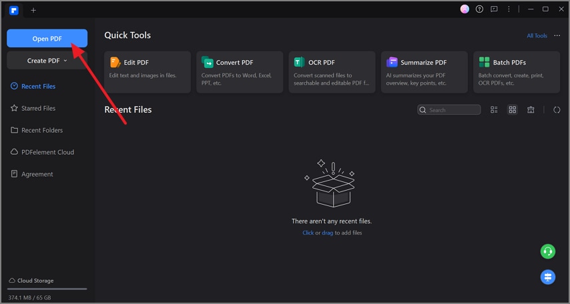Open the green support headset button
This screenshot has width=570, height=304.
tap(547, 251)
